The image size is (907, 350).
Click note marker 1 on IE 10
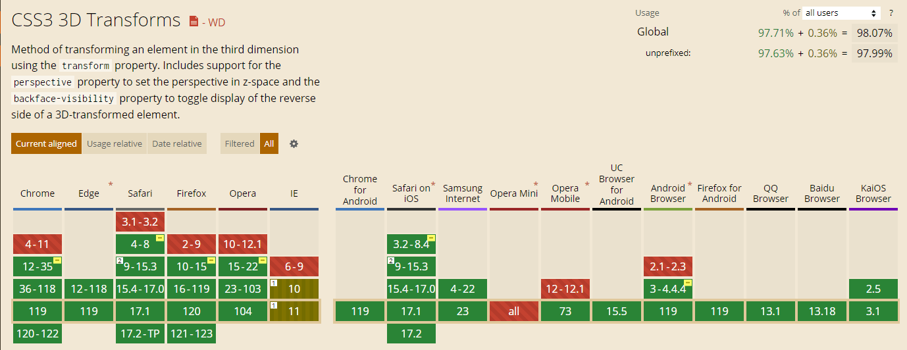tap(274, 283)
